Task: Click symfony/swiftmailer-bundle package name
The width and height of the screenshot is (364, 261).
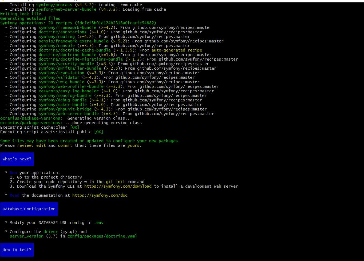Action: tap(70, 68)
